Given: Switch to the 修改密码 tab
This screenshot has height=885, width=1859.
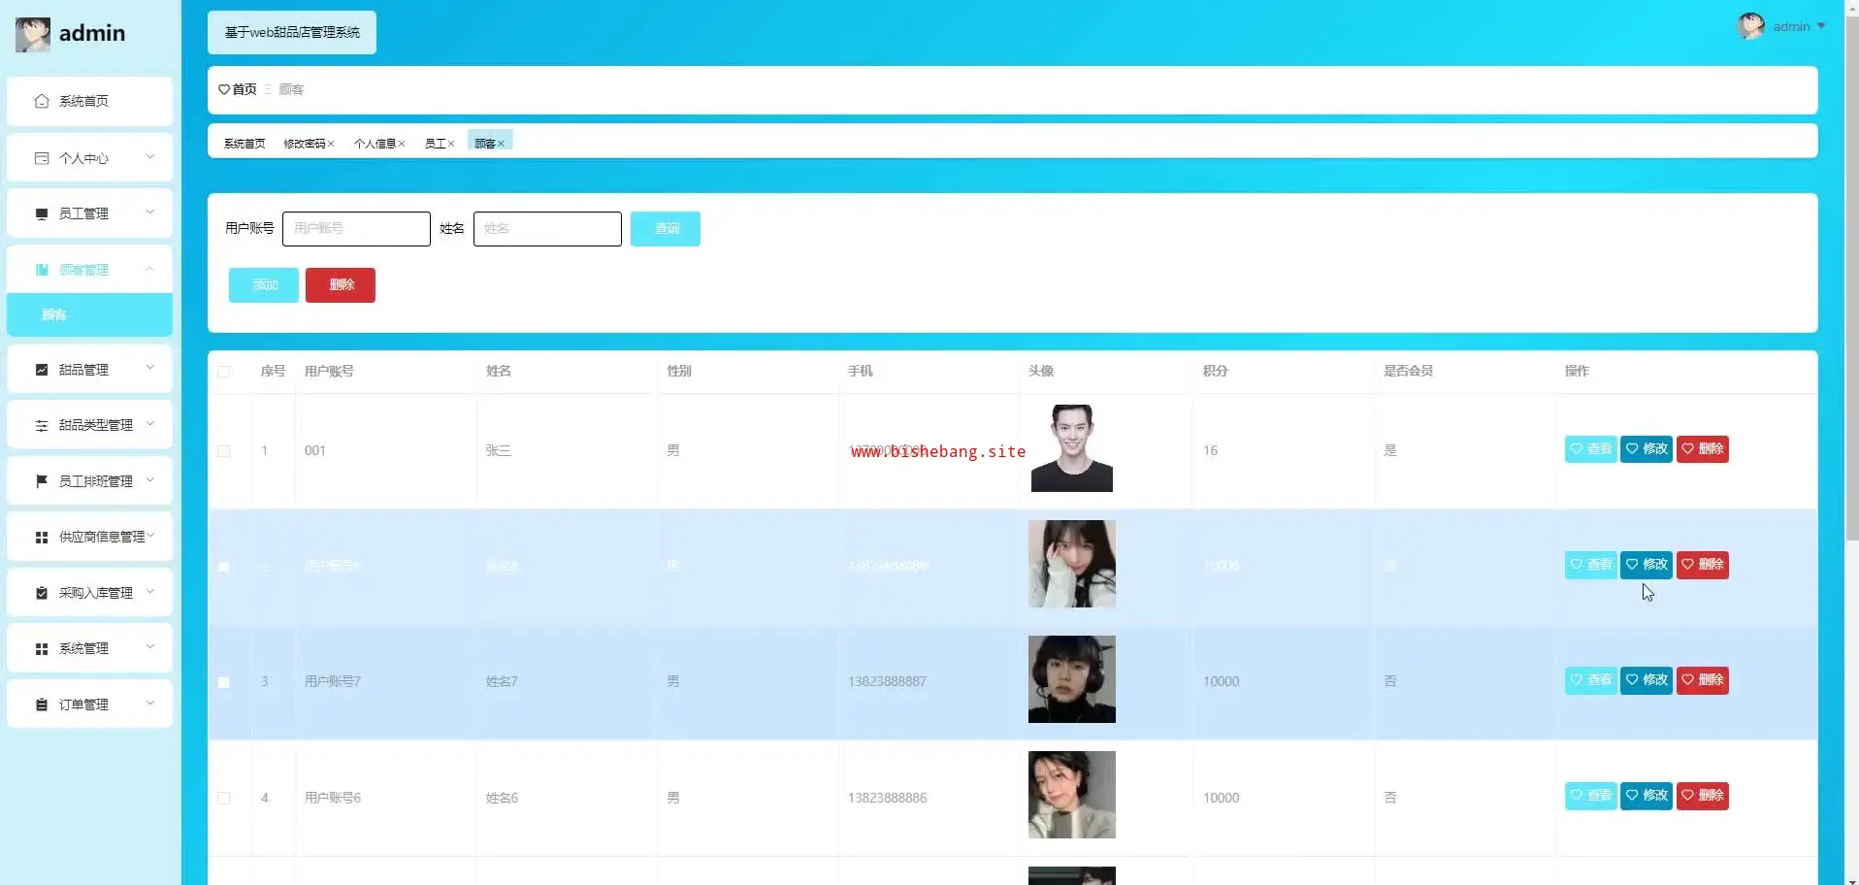Looking at the screenshot, I should [x=305, y=144].
